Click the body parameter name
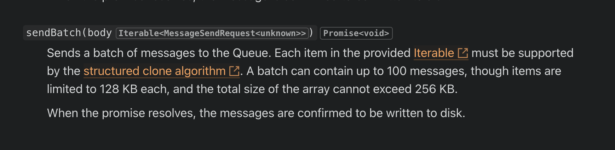 tap(99, 33)
